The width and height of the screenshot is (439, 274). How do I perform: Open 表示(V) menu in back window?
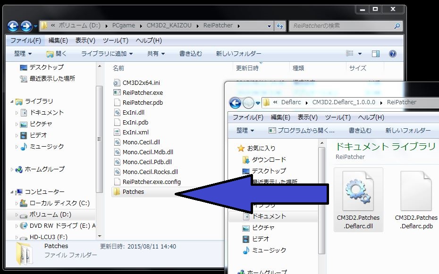pos(85,41)
